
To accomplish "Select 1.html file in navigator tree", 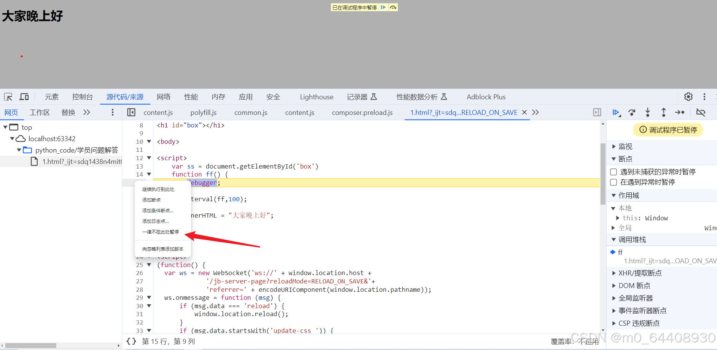I will coord(61,162).
